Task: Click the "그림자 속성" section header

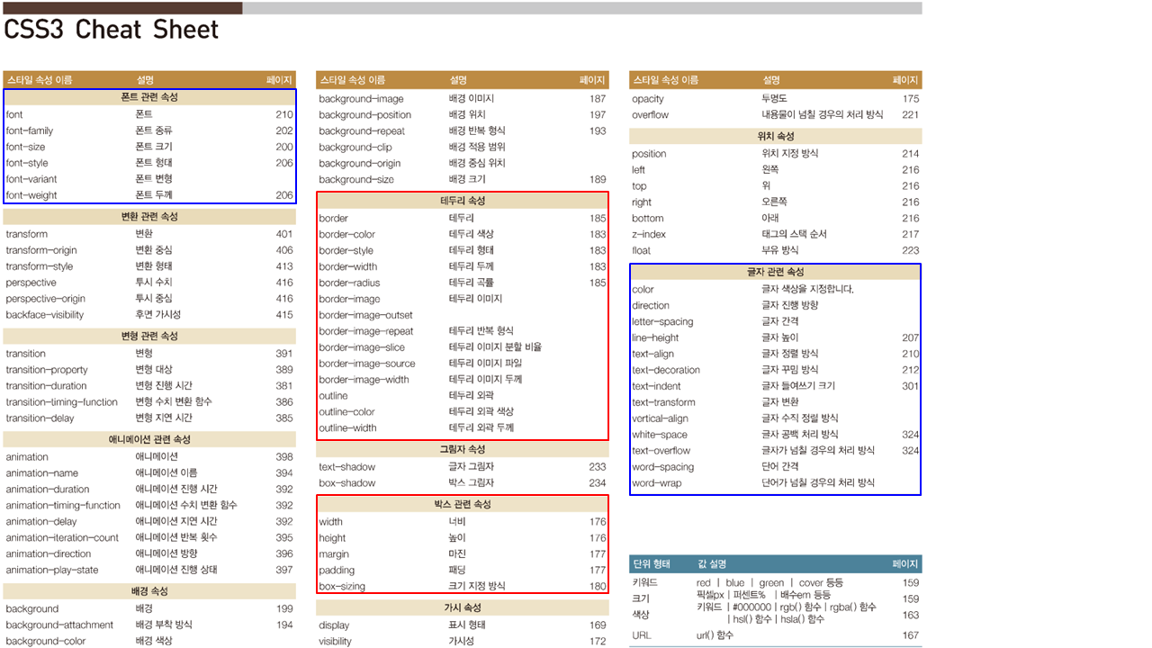Action: pos(463,449)
